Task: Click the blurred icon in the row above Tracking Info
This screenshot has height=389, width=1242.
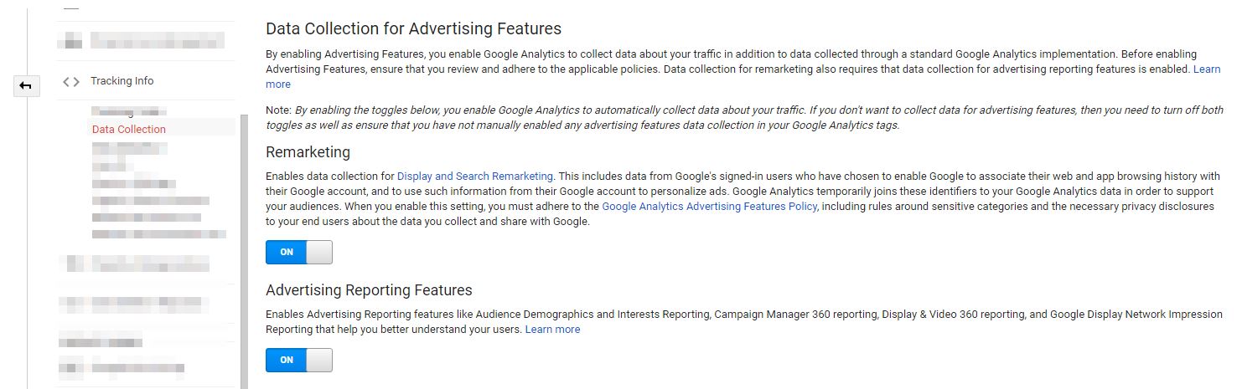Action: pyautogui.click(x=74, y=39)
